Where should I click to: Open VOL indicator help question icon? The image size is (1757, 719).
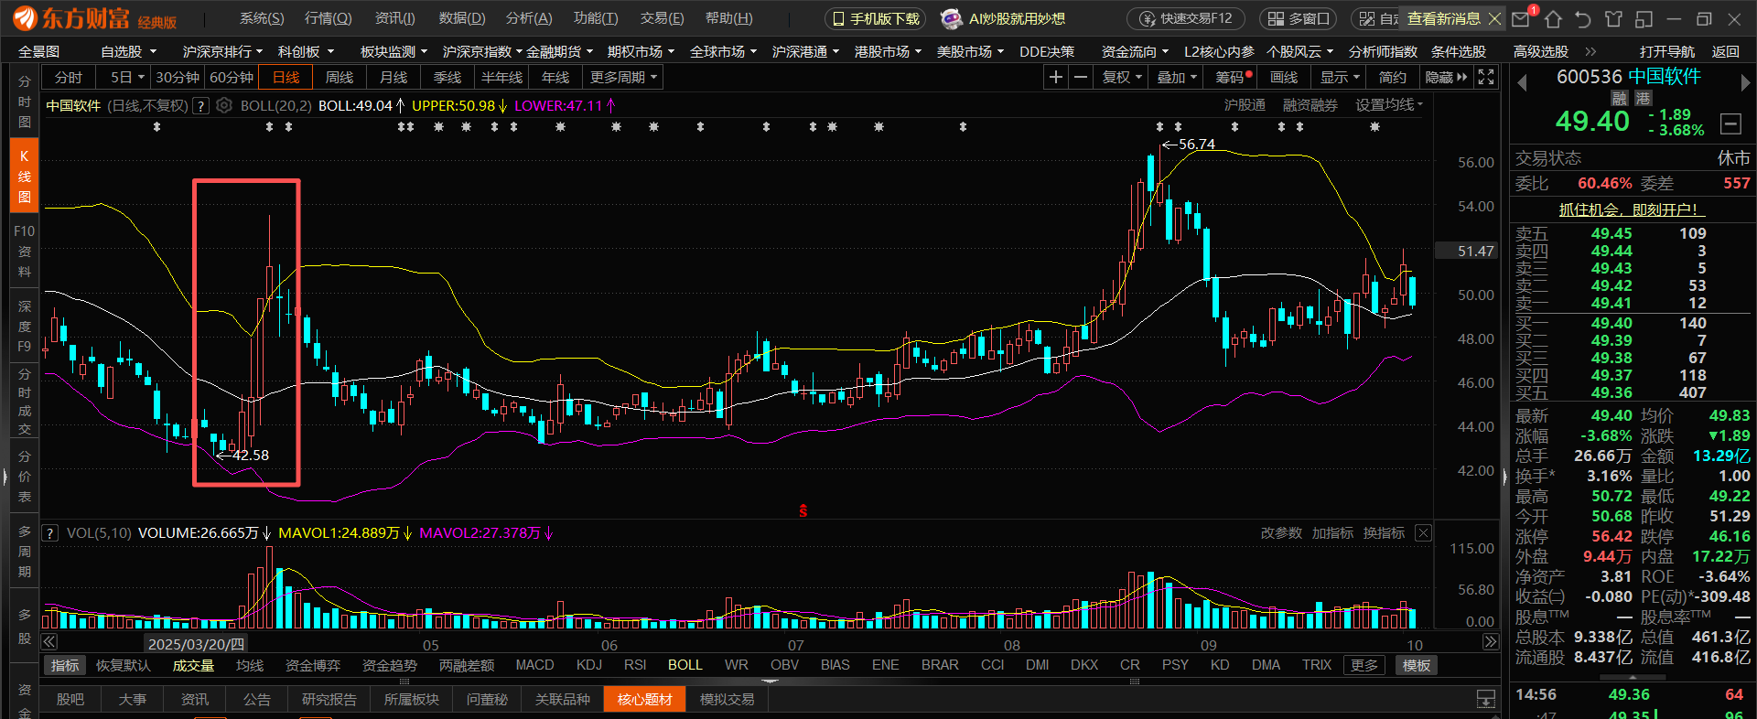(x=50, y=533)
